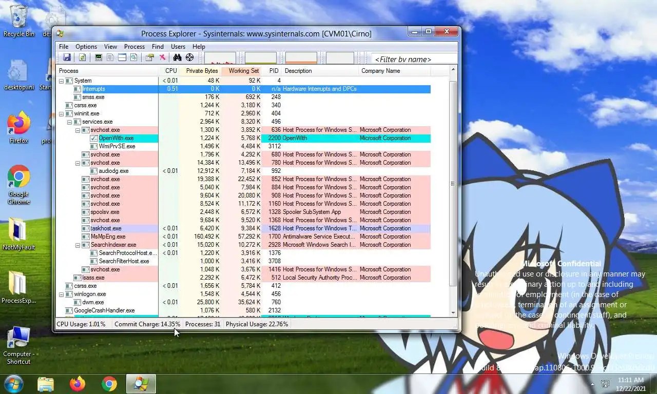
Task: Click the Find Window's Process crosshair icon
Action: [x=190, y=57]
